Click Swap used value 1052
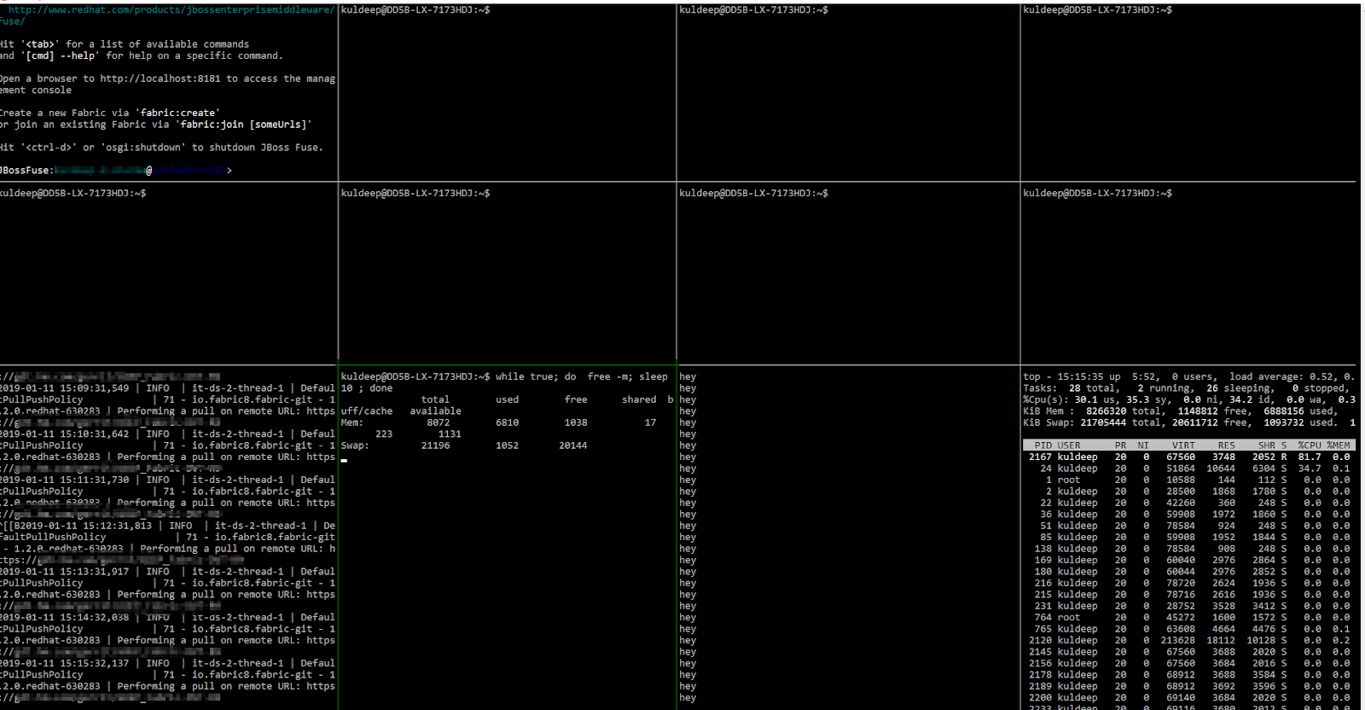The image size is (1365, 710). (x=507, y=445)
